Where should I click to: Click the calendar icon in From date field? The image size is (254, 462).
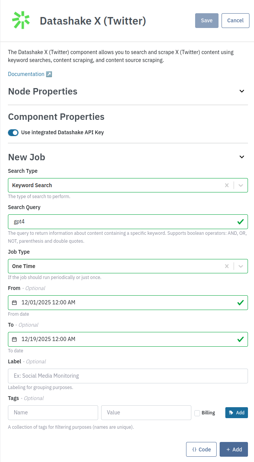pyautogui.click(x=14, y=302)
